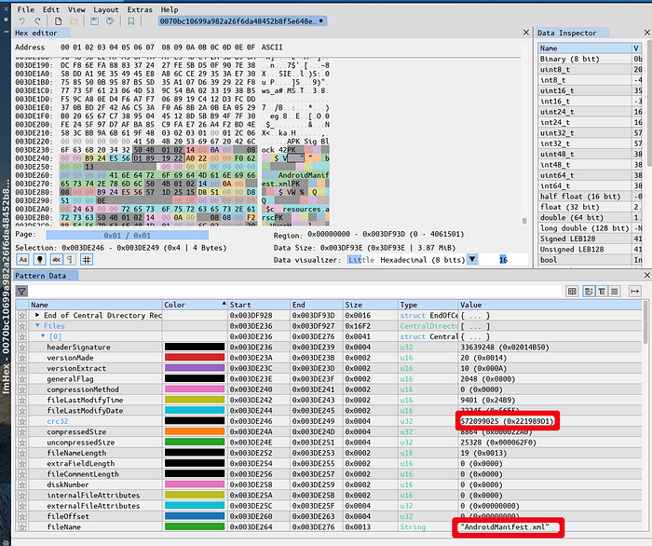This screenshot has width=652, height=546.
Task: Open the data visualizer type dropdown
Action: pyautogui.click(x=472, y=259)
